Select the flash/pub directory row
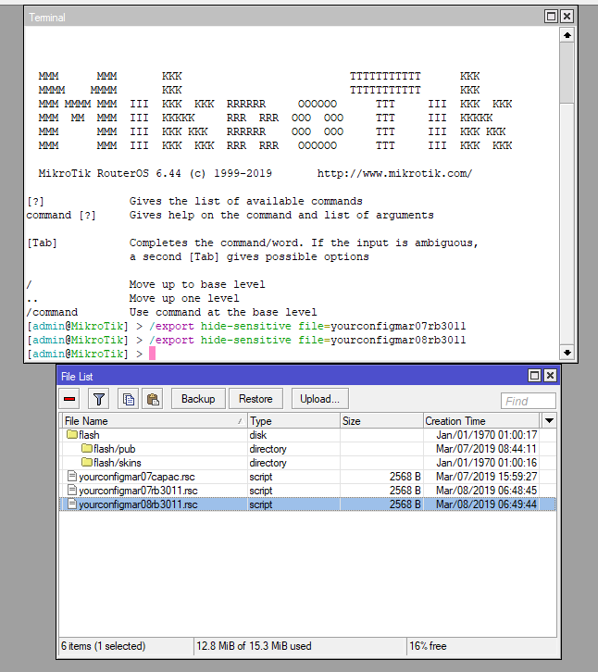Image resolution: width=598 pixels, height=672 pixels. point(307,449)
